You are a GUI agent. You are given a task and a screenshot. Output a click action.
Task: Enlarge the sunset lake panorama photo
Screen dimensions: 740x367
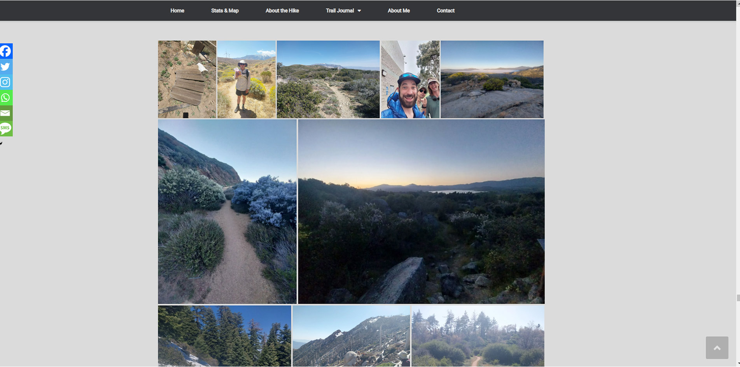click(421, 212)
